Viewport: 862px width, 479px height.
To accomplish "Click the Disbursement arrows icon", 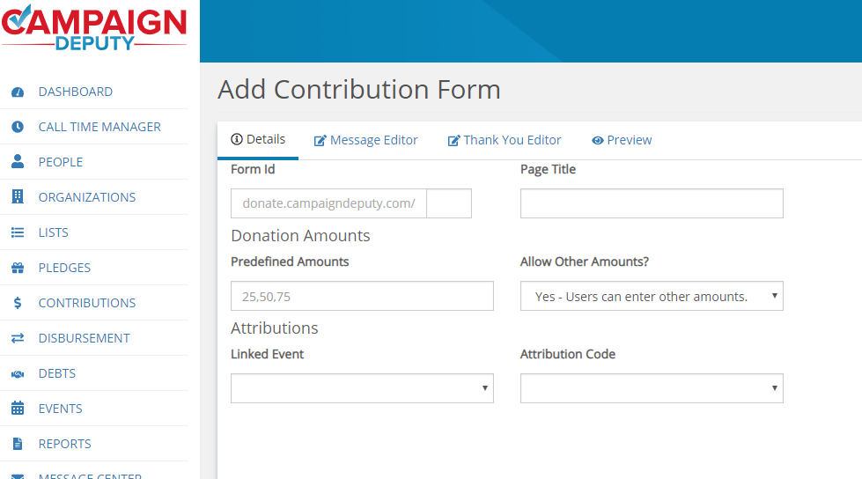I will tap(18, 337).
